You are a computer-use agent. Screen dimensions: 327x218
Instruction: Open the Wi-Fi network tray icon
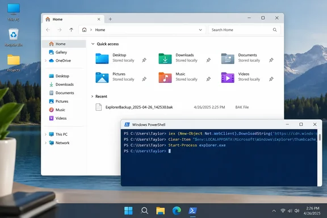click(x=283, y=211)
